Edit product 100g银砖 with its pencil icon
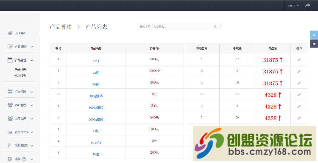Image resolution: width=318 pixels, height=163 pixels. pyautogui.click(x=299, y=95)
